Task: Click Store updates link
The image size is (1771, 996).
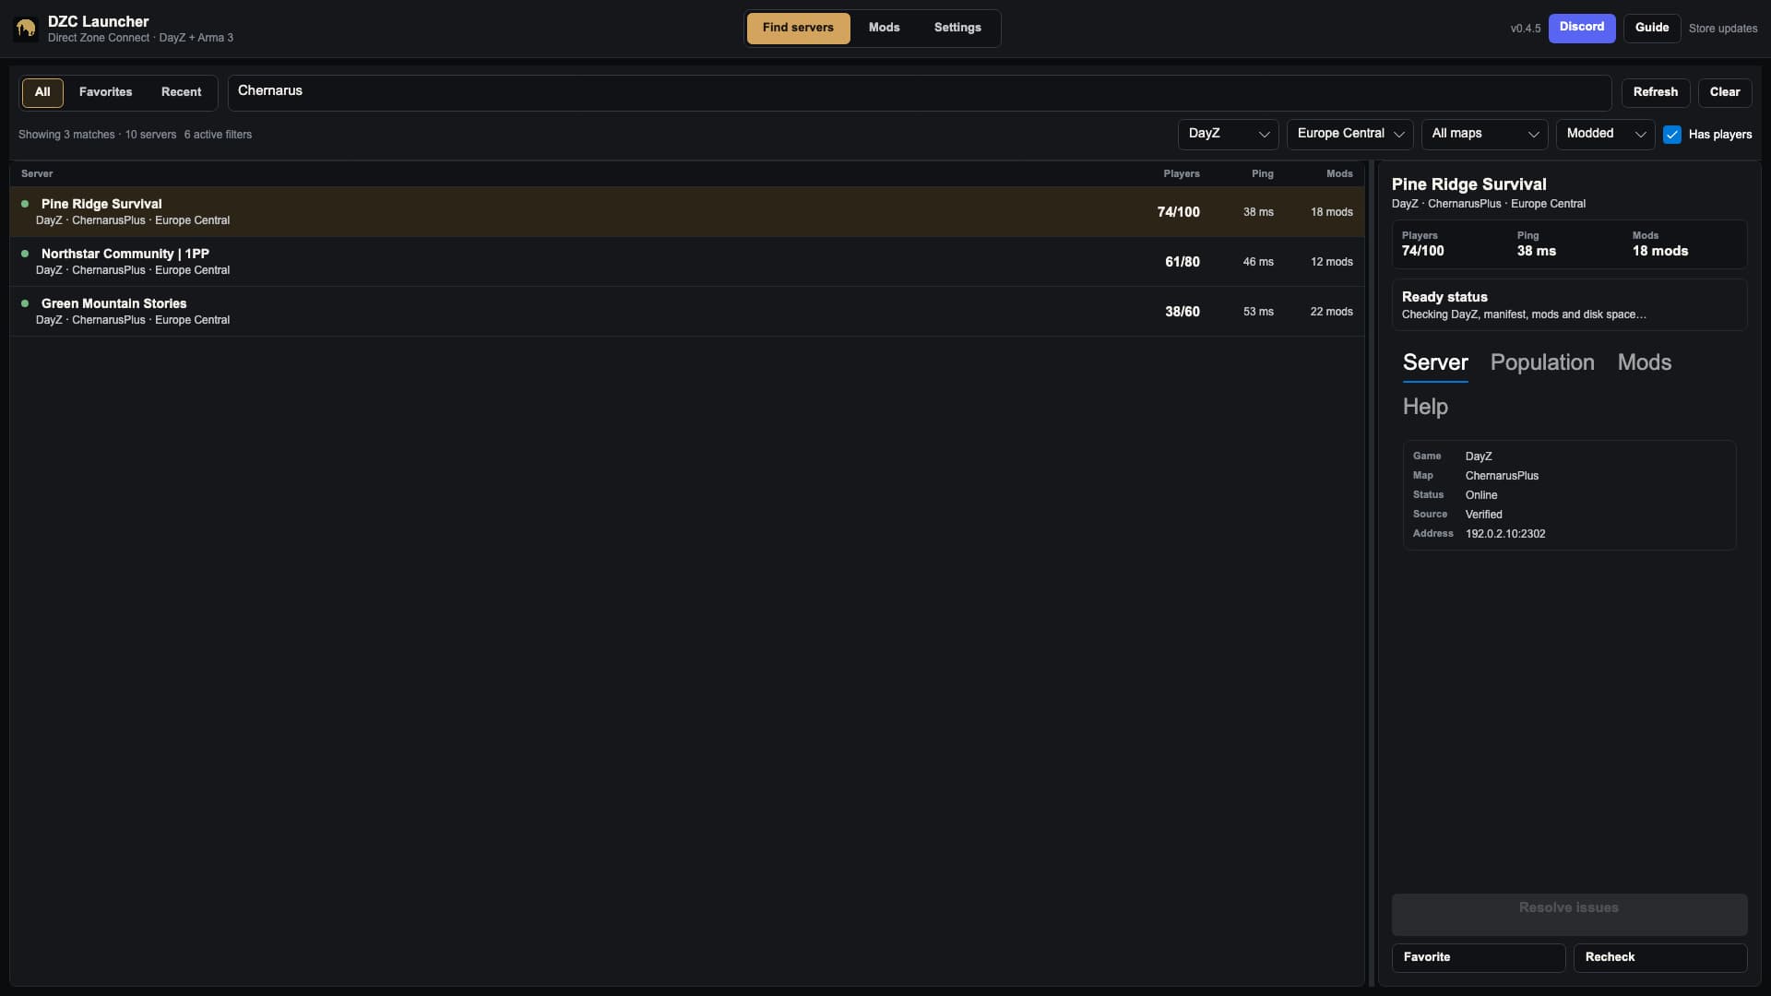Action: [1723, 29]
